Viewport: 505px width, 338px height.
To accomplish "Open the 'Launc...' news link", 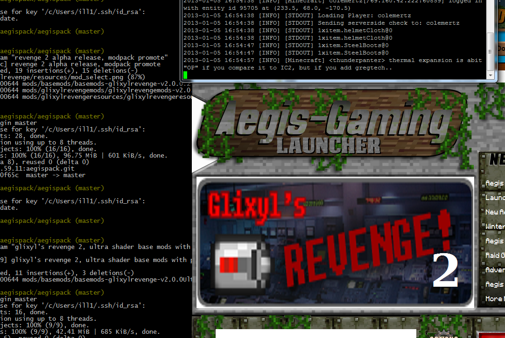I will point(495,198).
